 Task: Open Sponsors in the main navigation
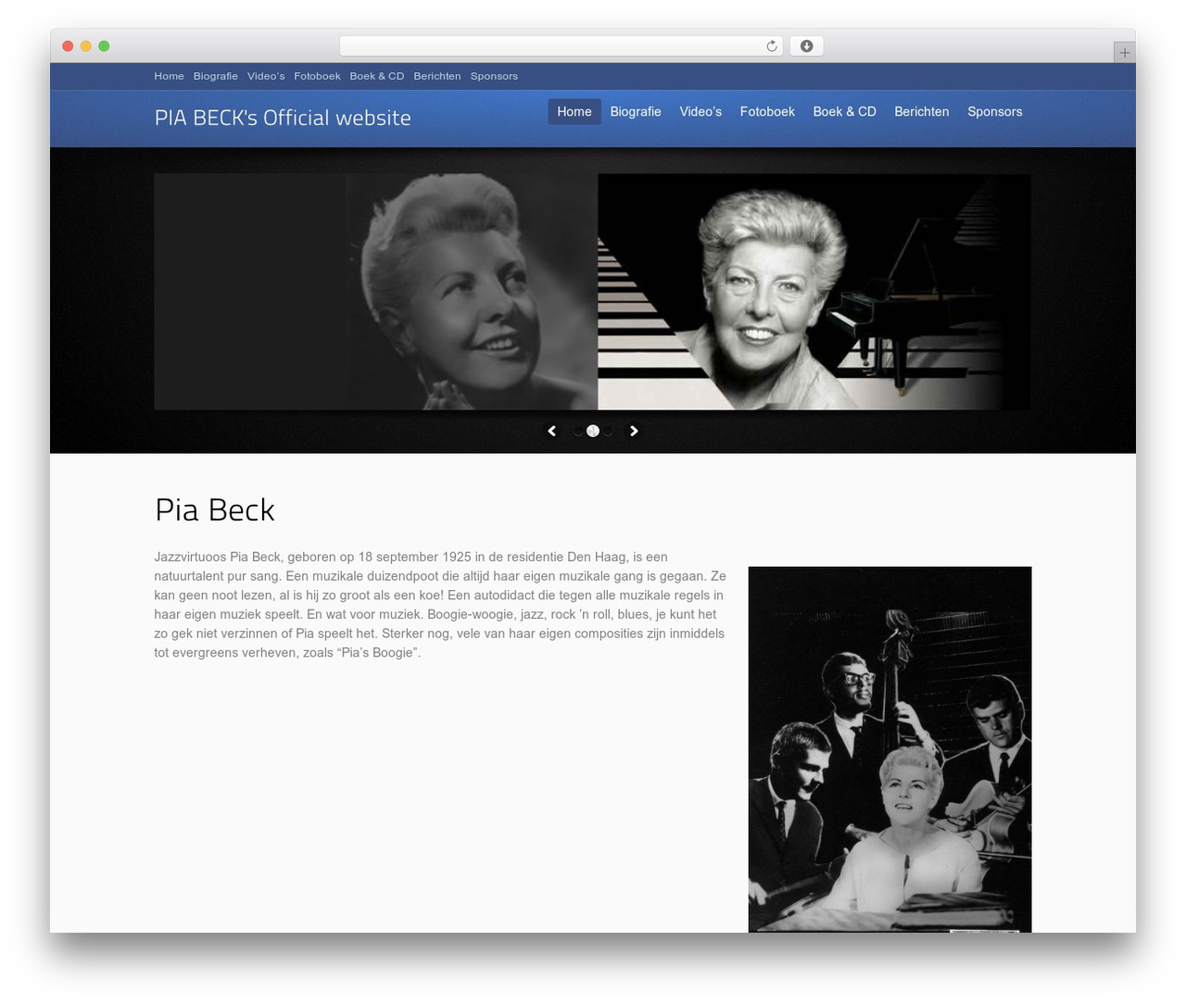click(995, 111)
